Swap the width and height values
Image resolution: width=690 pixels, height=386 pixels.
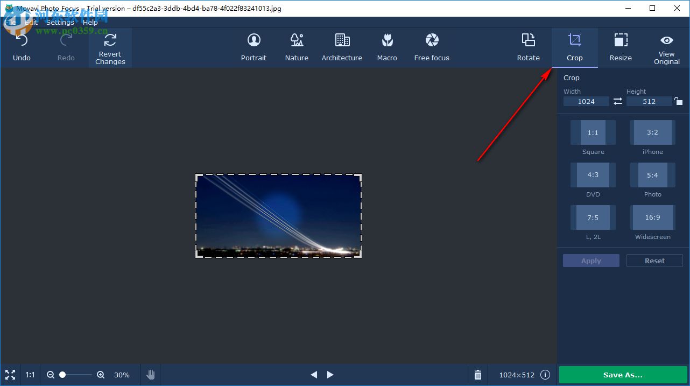click(617, 101)
